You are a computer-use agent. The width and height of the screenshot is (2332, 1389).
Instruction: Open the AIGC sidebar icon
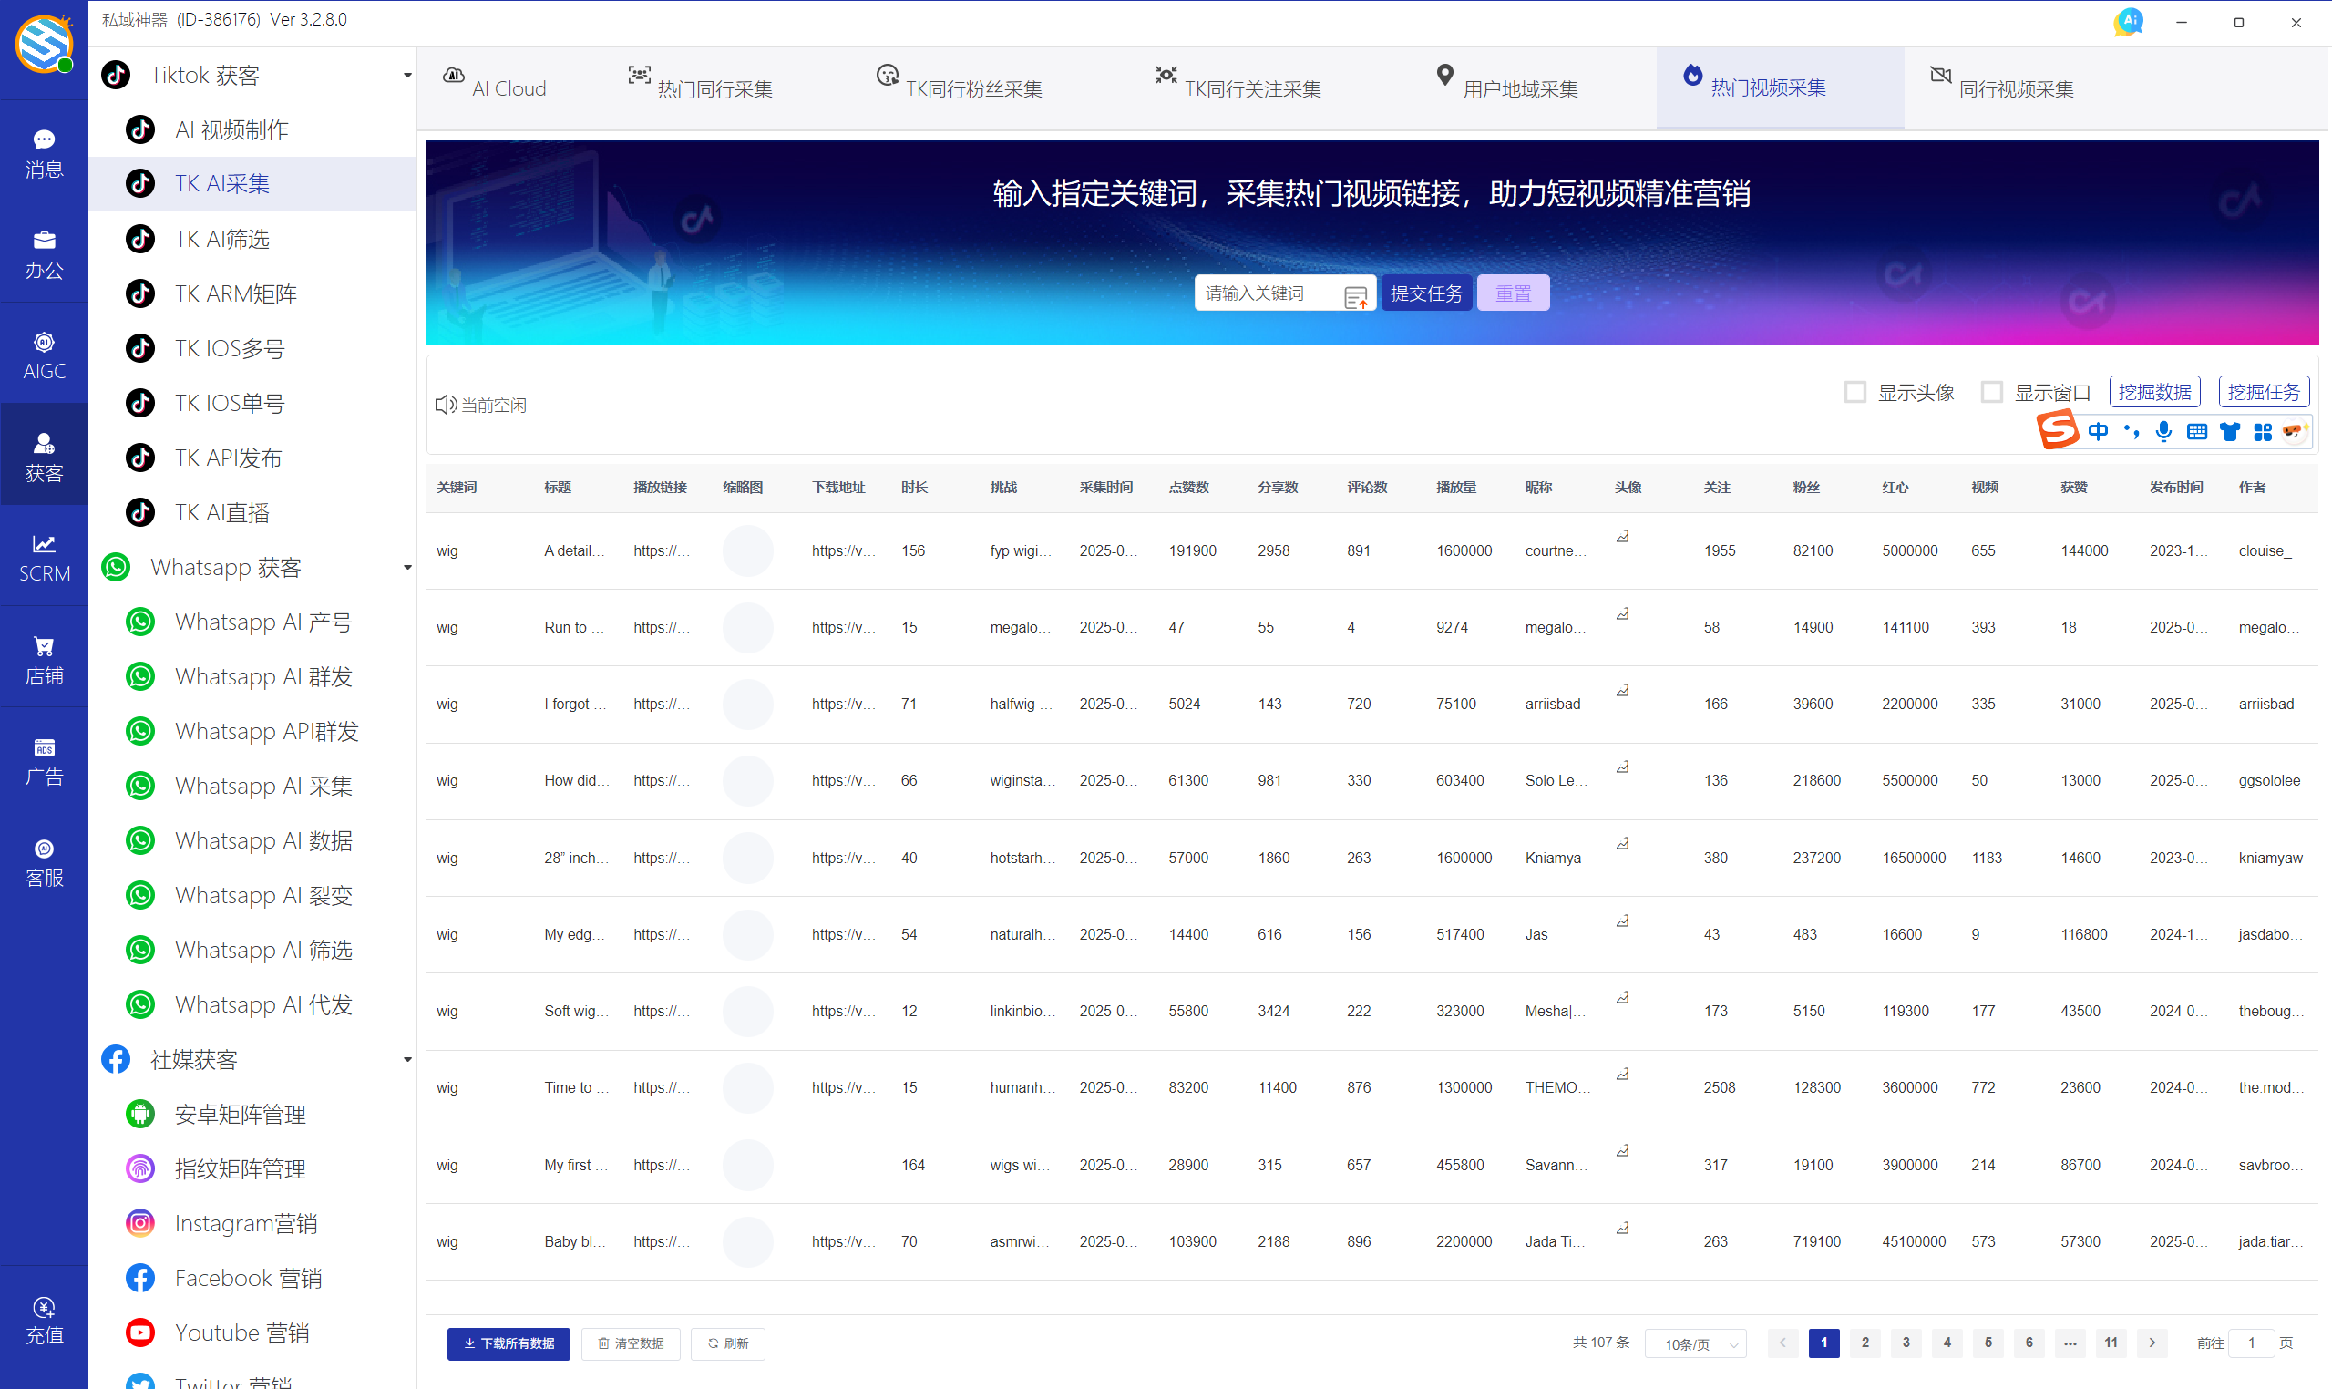(x=44, y=355)
